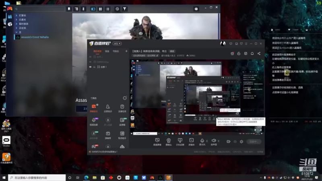Switch Playnite to the list view

(x=107, y=9)
